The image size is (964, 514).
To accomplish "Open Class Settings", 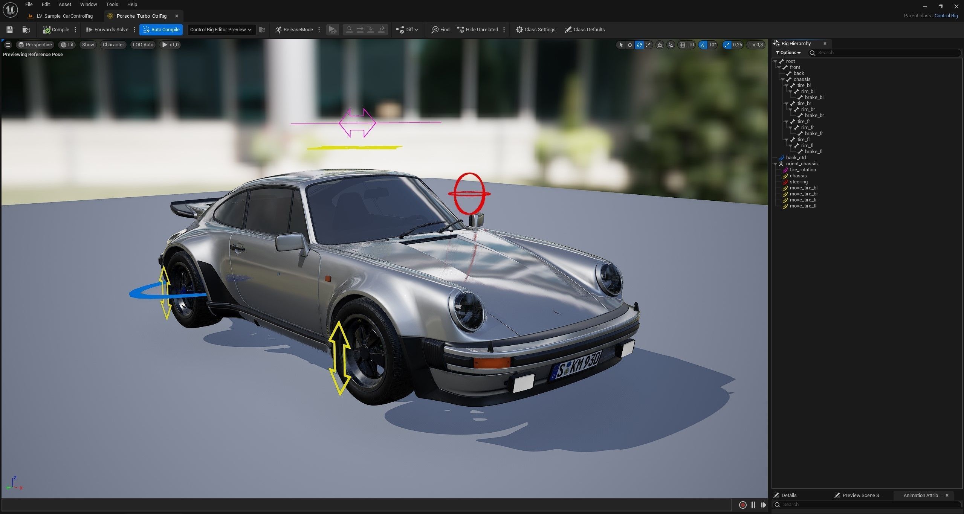I will click(536, 30).
